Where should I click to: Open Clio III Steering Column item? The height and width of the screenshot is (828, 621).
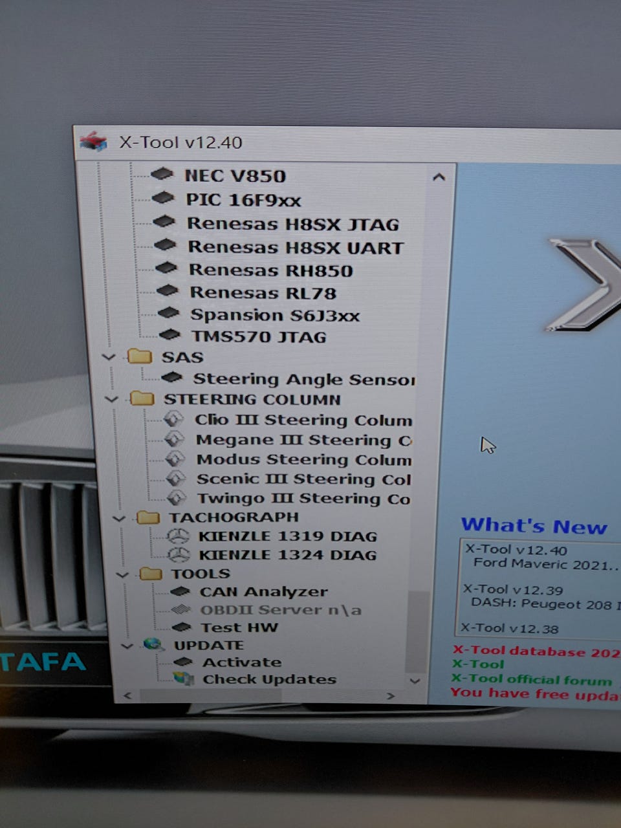(303, 420)
